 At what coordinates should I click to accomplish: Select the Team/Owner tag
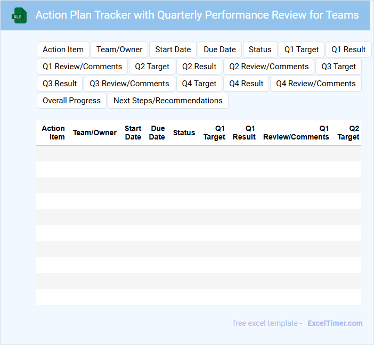(119, 50)
